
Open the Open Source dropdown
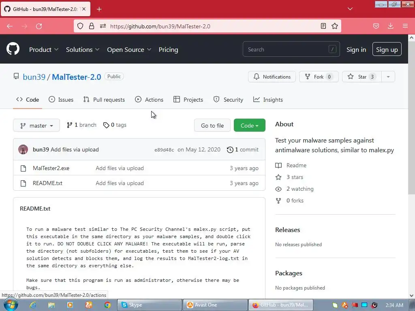click(x=129, y=49)
